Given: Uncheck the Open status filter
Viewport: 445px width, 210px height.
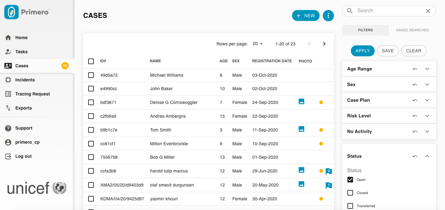Looking at the screenshot, I should 350,180.
